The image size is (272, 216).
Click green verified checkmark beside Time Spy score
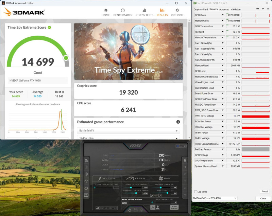pyautogui.click(x=49, y=28)
